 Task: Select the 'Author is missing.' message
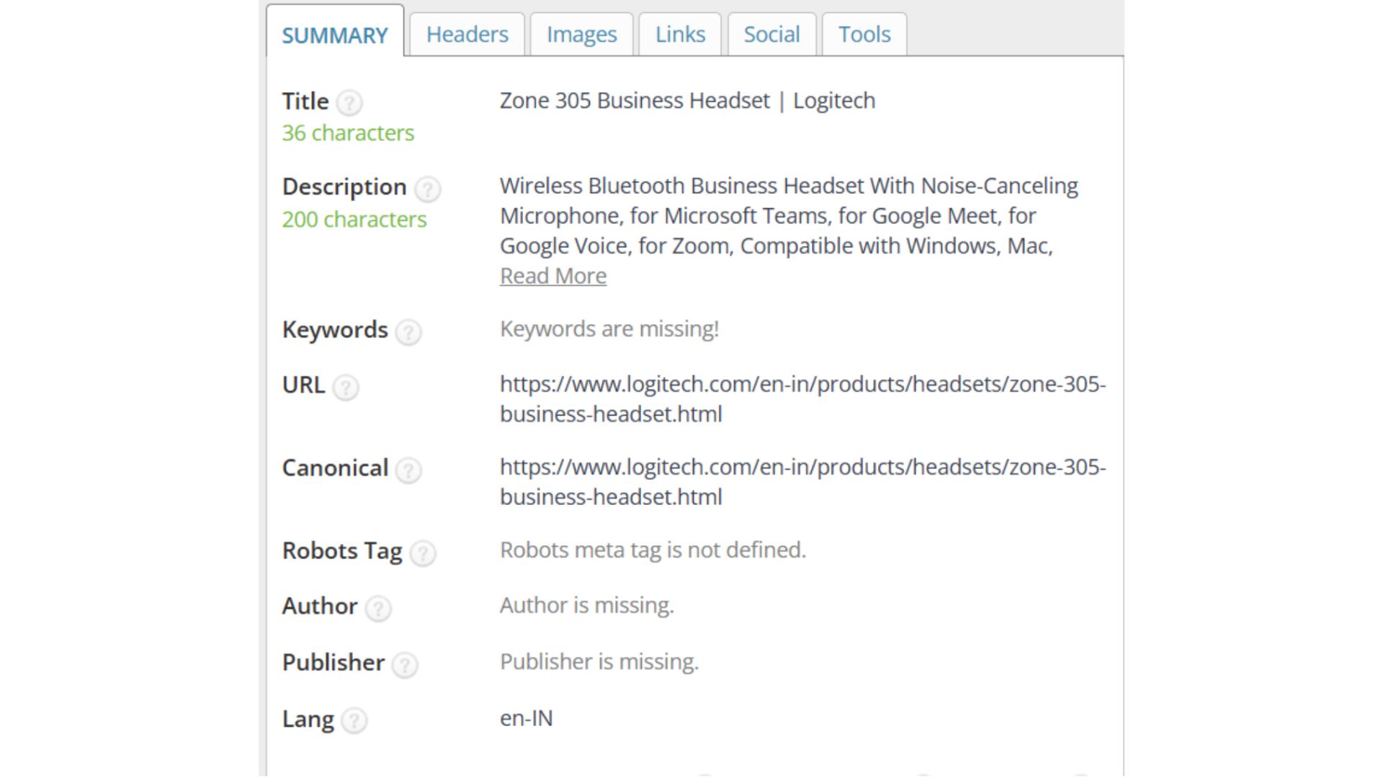click(587, 605)
